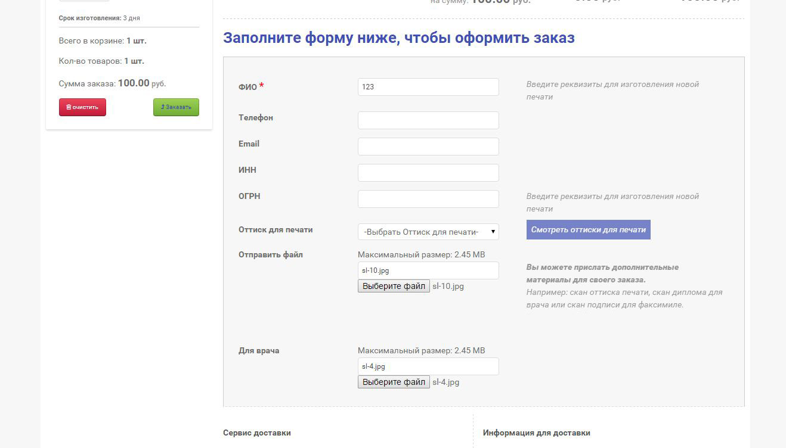Screen dimensions: 786x448
Task: Select the Email text field
Action: click(428, 147)
